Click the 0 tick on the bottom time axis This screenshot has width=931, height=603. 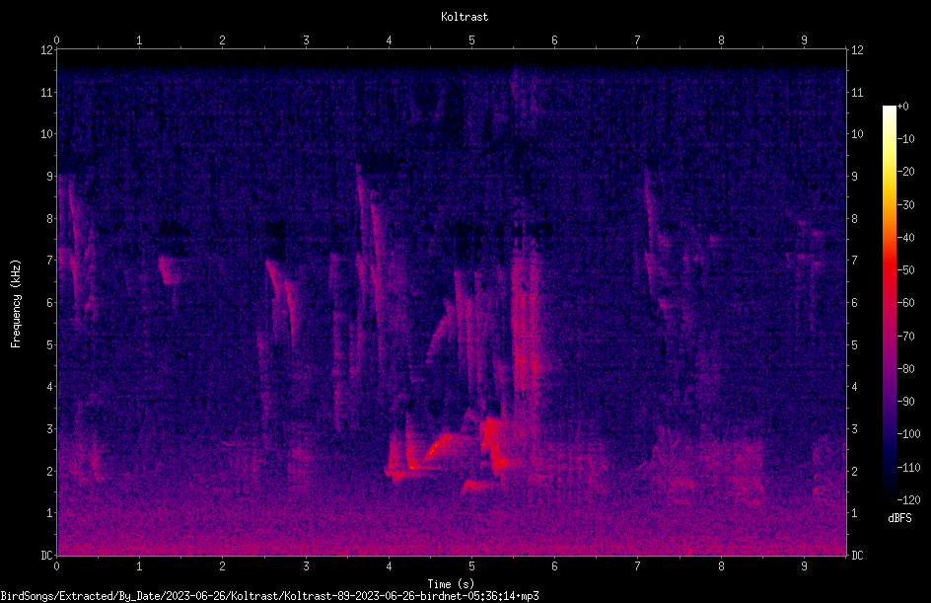click(56, 566)
